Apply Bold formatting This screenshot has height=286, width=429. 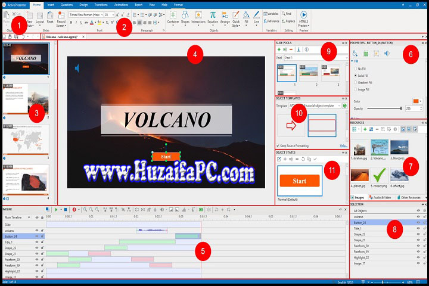point(71,23)
